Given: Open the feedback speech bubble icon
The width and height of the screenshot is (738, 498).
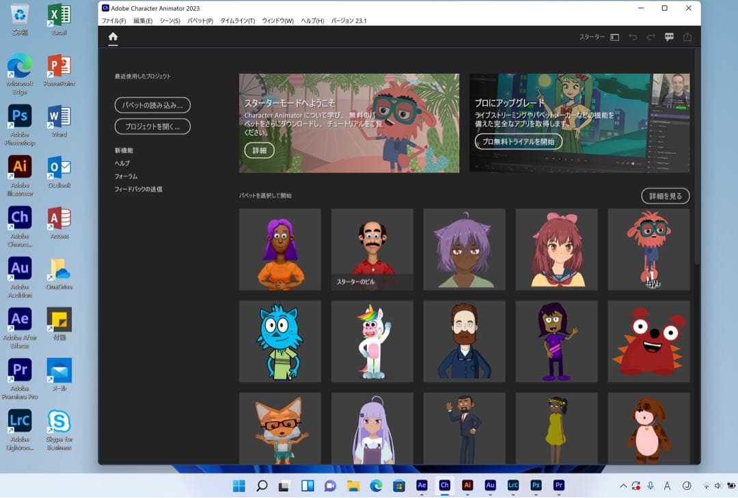Looking at the screenshot, I should 669,38.
